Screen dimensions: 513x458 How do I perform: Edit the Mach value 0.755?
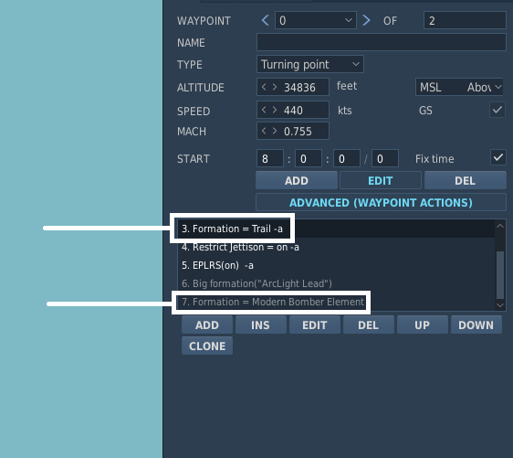click(x=298, y=132)
